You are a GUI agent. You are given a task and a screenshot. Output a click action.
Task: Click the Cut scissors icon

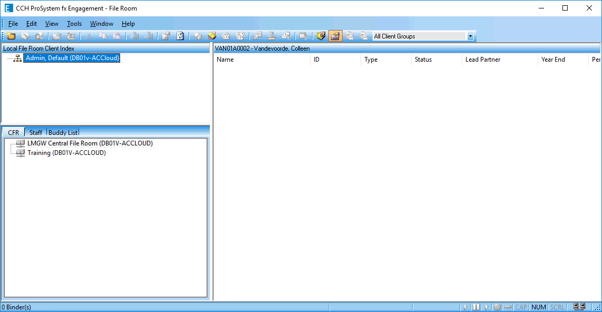(x=89, y=36)
